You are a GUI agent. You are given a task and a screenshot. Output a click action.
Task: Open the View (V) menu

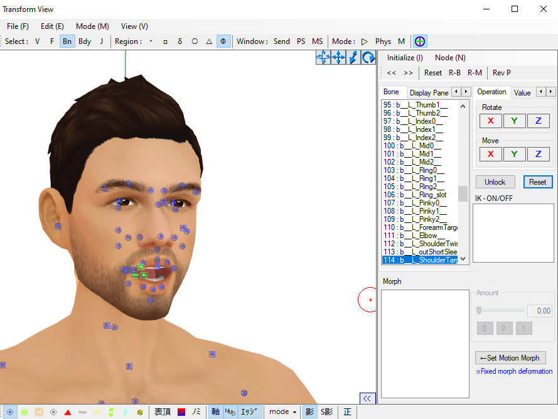click(134, 26)
